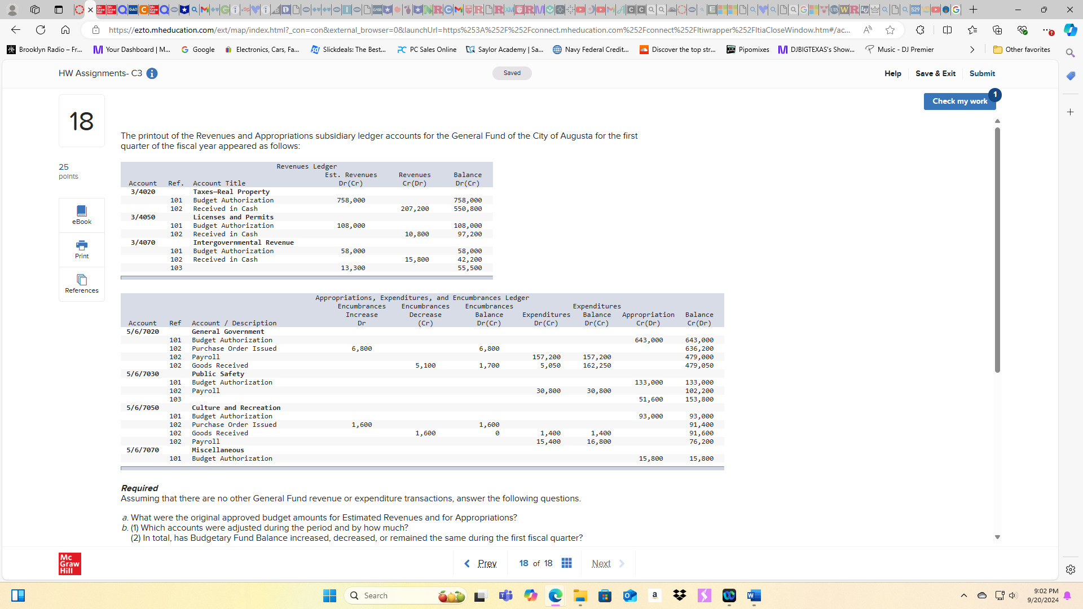Open the Other favorites folder dropdown

pyautogui.click(x=1022, y=50)
